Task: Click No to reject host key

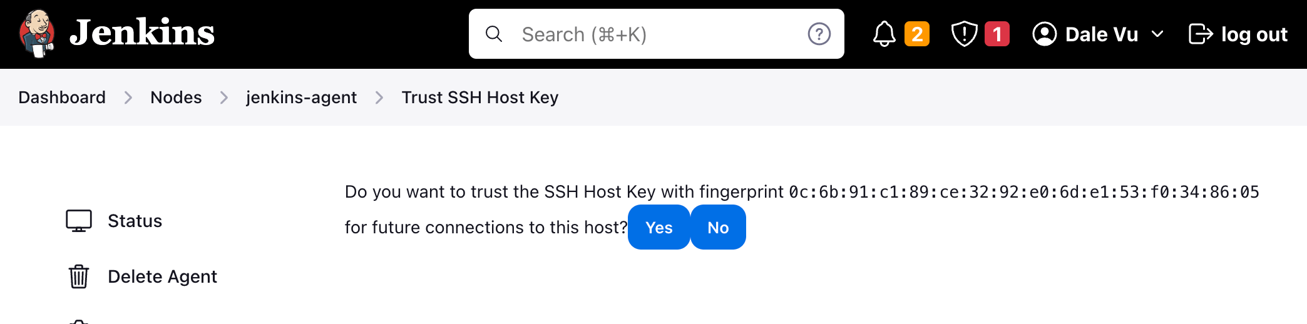Action: [x=718, y=227]
